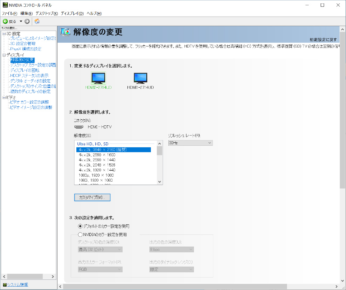Click main pane scroll down arrow
This screenshot has height=290, width=346.
343,281
